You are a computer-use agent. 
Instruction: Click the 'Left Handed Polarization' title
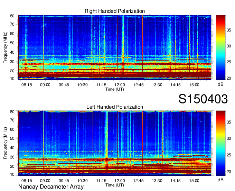coord(115,107)
